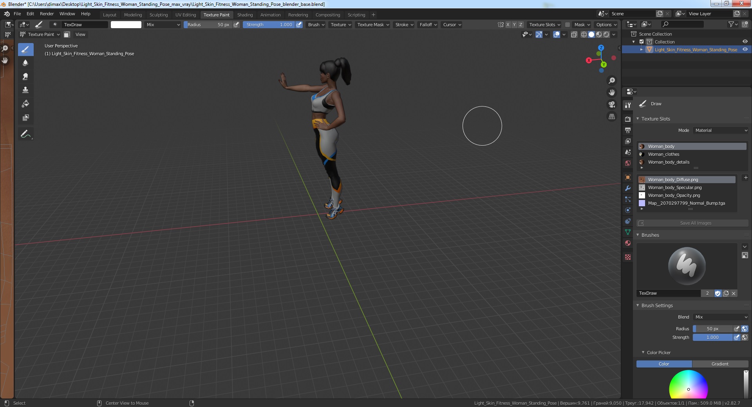Click the white brush color swatch

[x=126, y=25]
